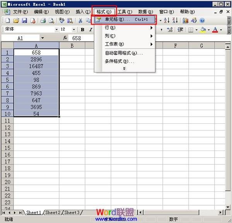Open the 文件(F) menu

pos(20,12)
